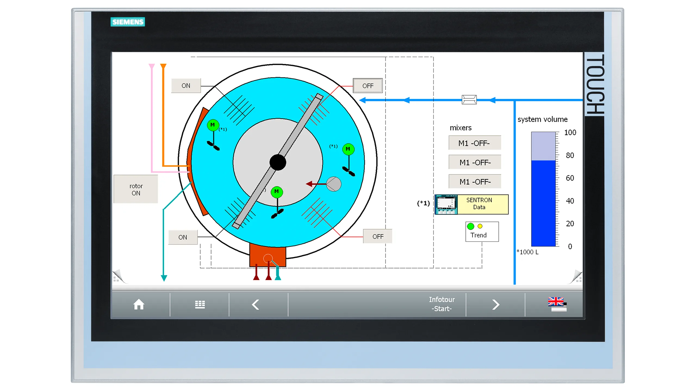
Task: Switch the lower valve OFF button
Action: click(377, 236)
